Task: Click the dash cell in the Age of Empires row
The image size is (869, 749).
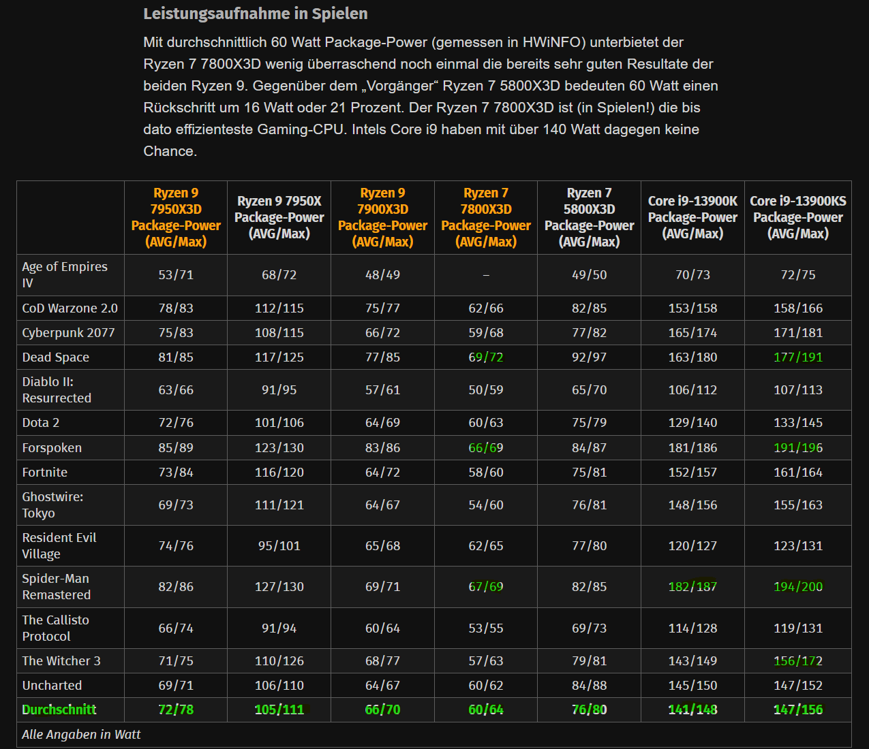Action: [x=486, y=274]
